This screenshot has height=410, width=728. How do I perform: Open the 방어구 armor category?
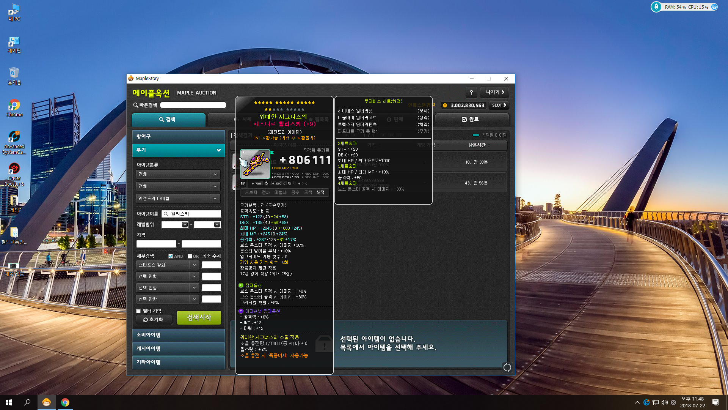point(178,136)
